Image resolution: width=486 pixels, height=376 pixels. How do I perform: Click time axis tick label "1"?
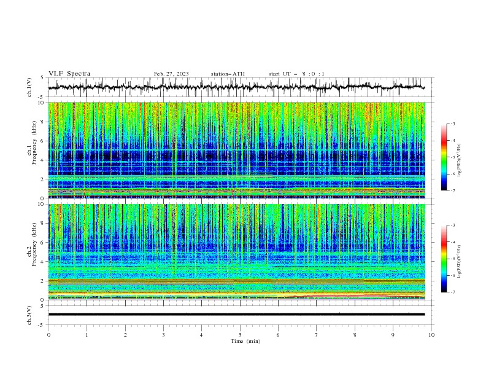point(87,335)
